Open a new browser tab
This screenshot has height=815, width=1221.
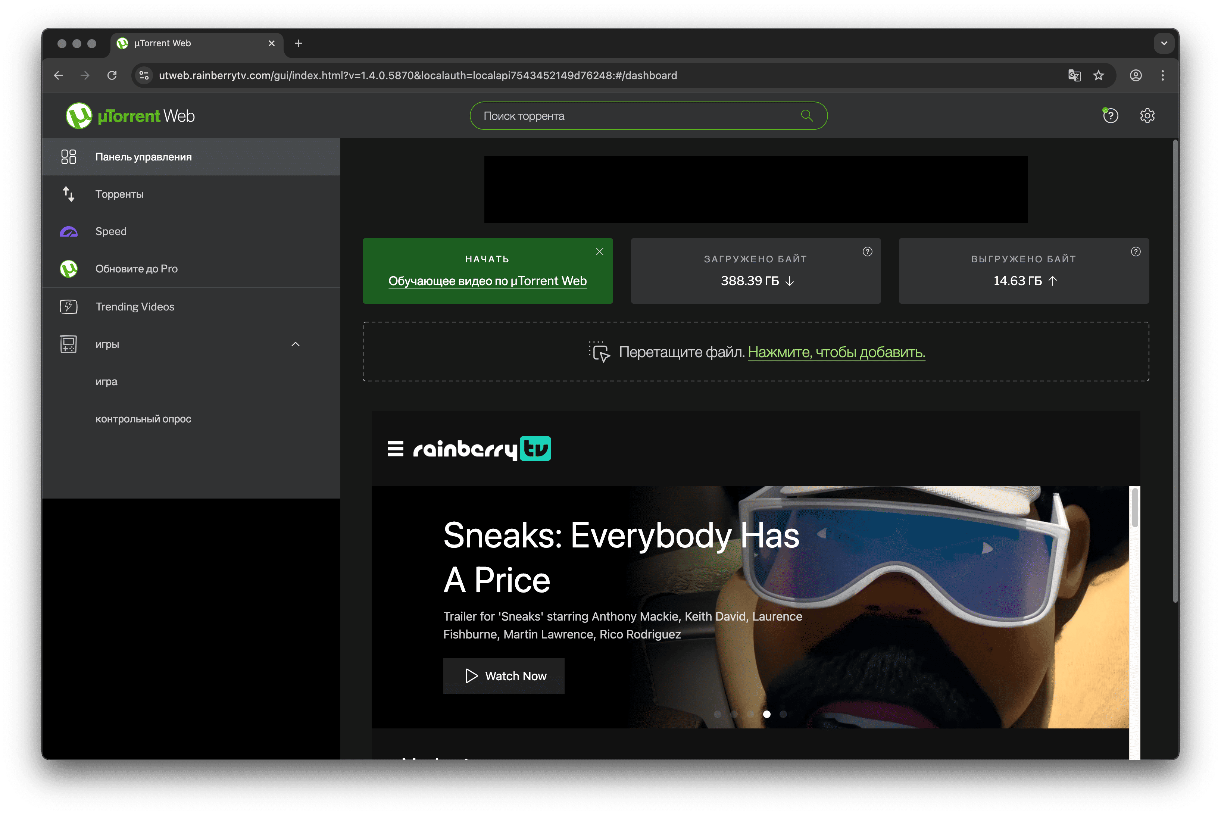coord(299,43)
